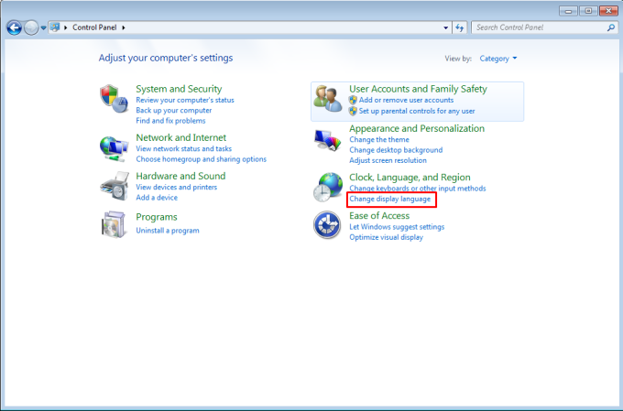The image size is (623, 411).
Task: Open the Ease of Access icon
Action: pyautogui.click(x=327, y=225)
